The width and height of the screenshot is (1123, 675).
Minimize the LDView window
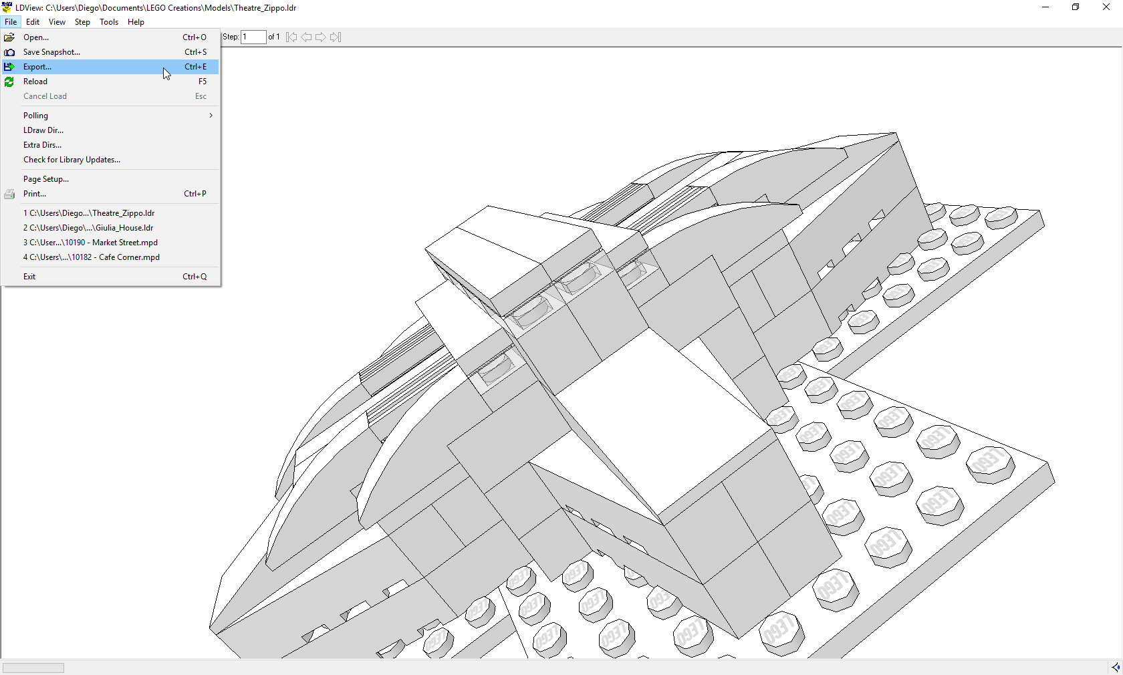coord(1045,7)
